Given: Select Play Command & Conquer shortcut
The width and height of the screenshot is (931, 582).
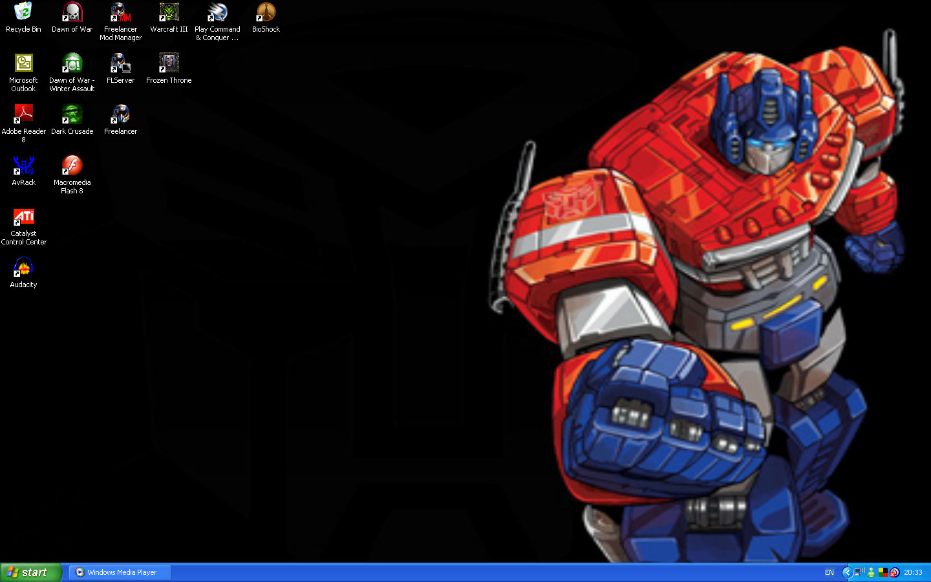Looking at the screenshot, I should click(217, 21).
